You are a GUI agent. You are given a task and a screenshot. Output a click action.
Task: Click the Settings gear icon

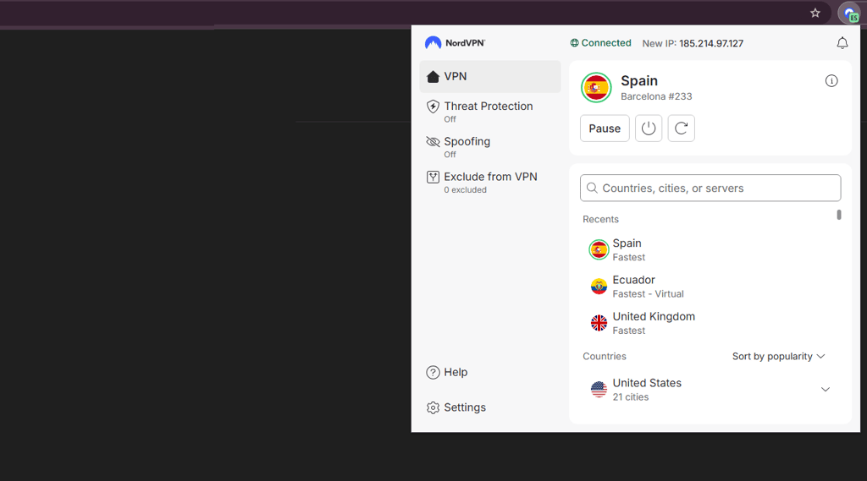pos(433,407)
